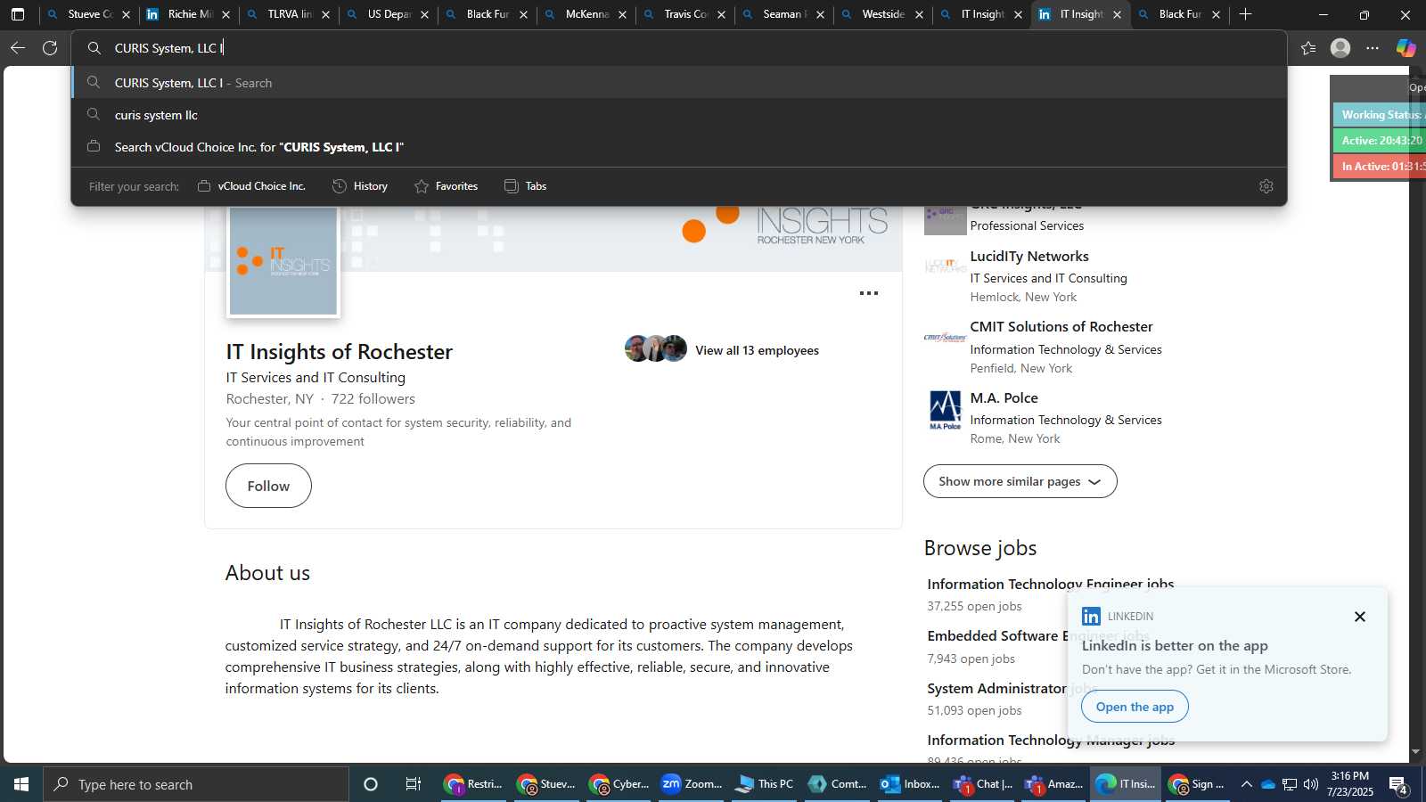Open System Administrator jobs link
The width and height of the screenshot is (1426, 802).
[1012, 689]
